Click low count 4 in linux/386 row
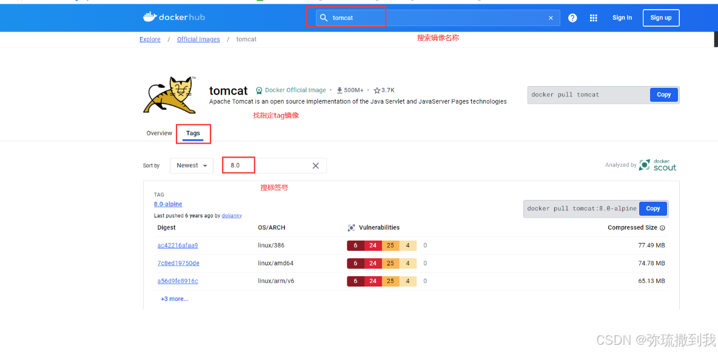Image resolution: width=718 pixels, height=352 pixels. coord(408,246)
